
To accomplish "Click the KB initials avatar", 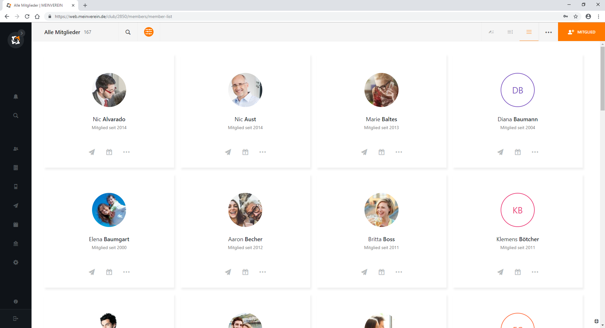I will tap(518, 210).
